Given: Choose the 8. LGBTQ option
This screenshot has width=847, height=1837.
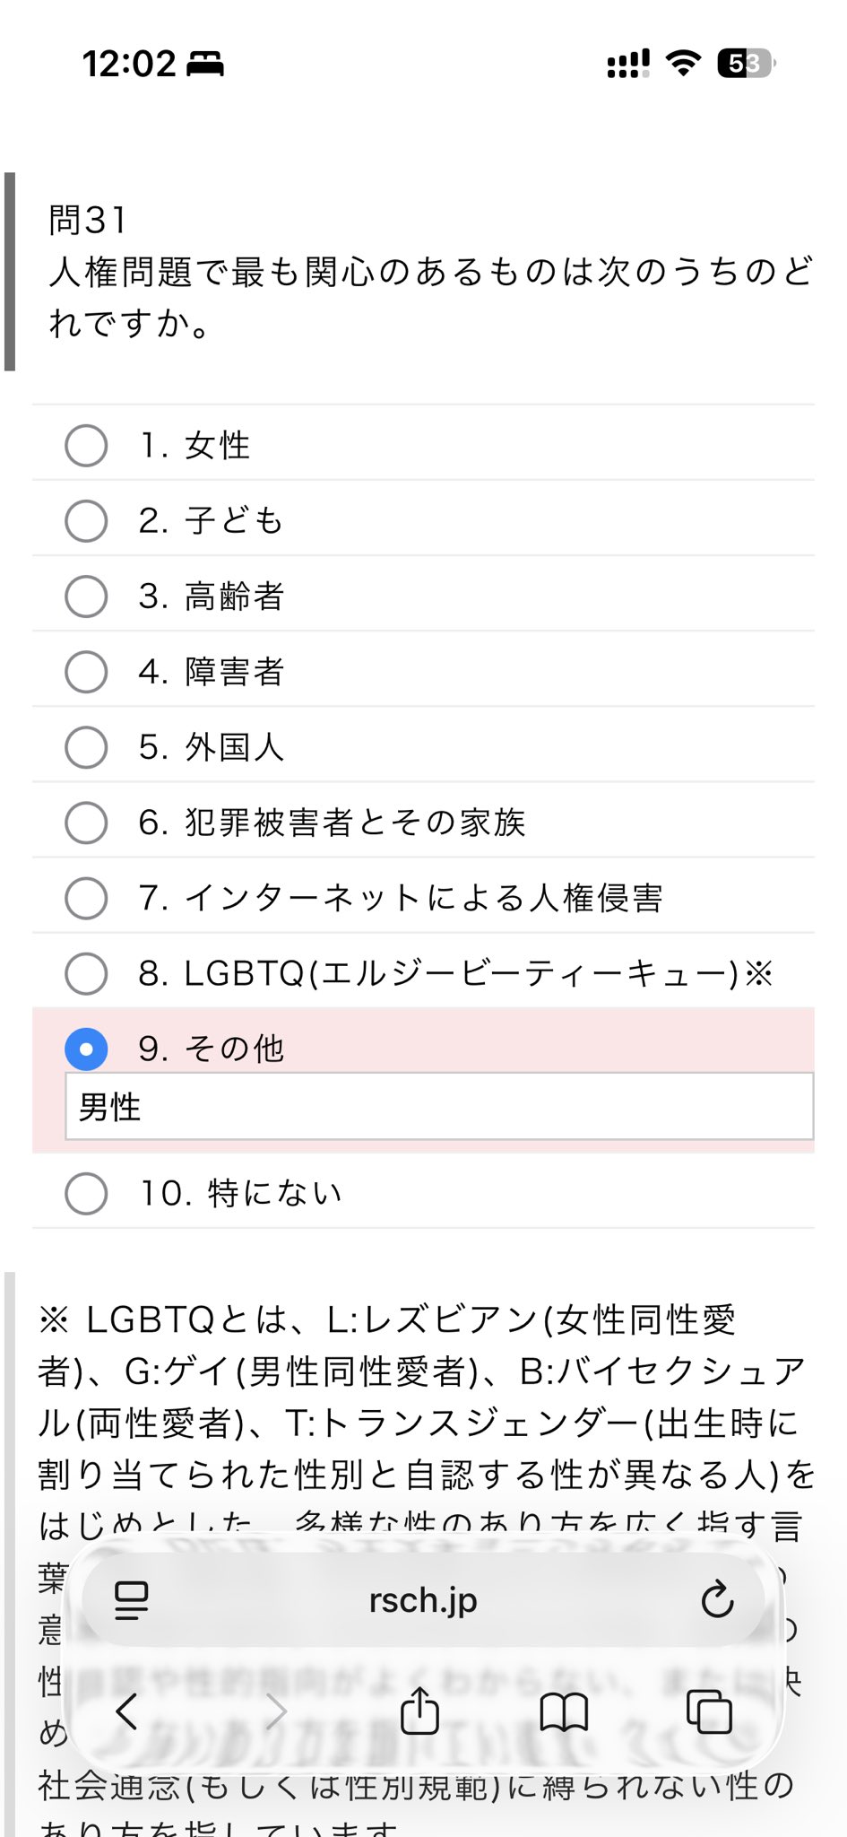Looking at the screenshot, I should (x=86, y=973).
